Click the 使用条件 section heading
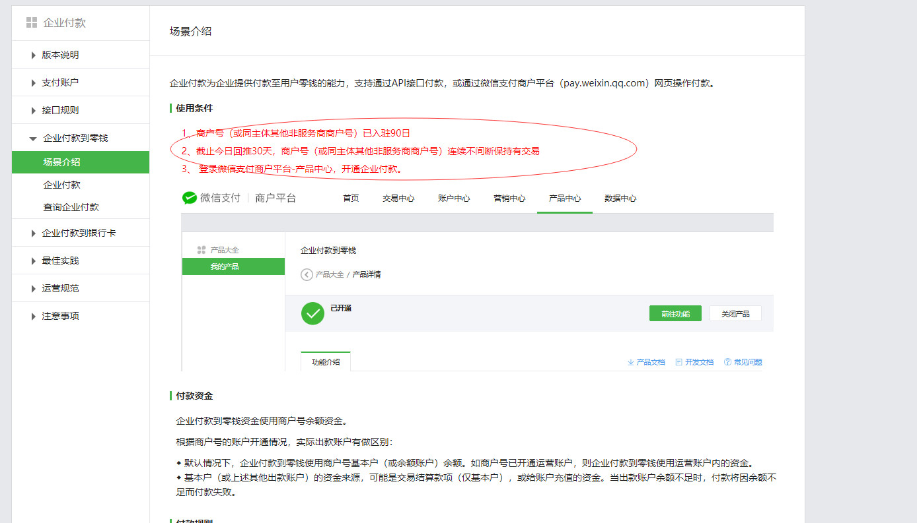This screenshot has height=523, width=917. [194, 108]
